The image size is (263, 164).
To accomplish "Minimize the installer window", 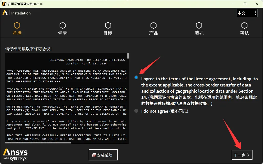I will tap(233, 4).
